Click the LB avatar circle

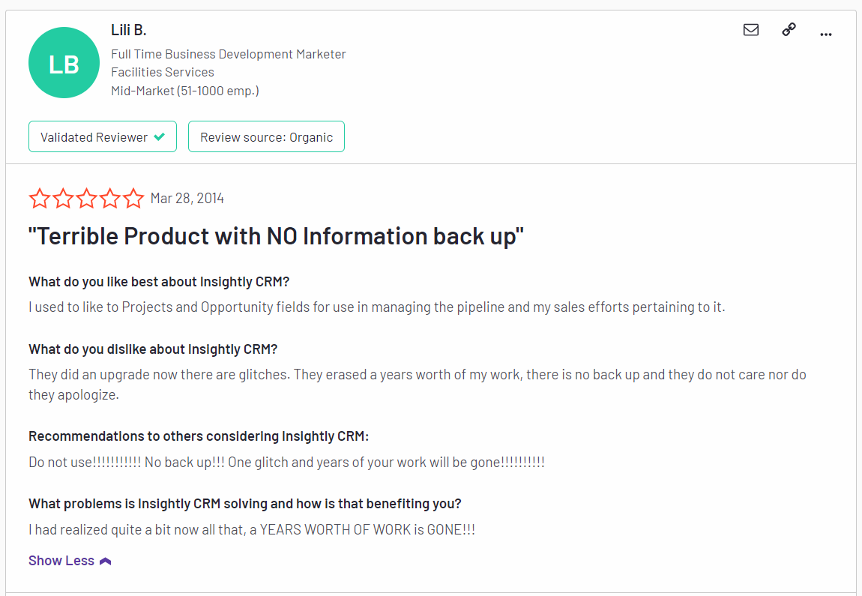[64, 63]
